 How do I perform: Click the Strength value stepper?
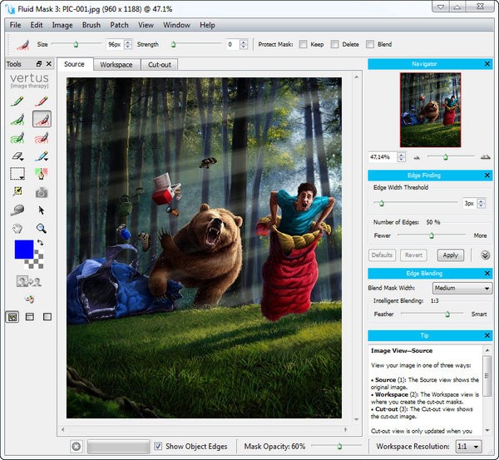(244, 44)
